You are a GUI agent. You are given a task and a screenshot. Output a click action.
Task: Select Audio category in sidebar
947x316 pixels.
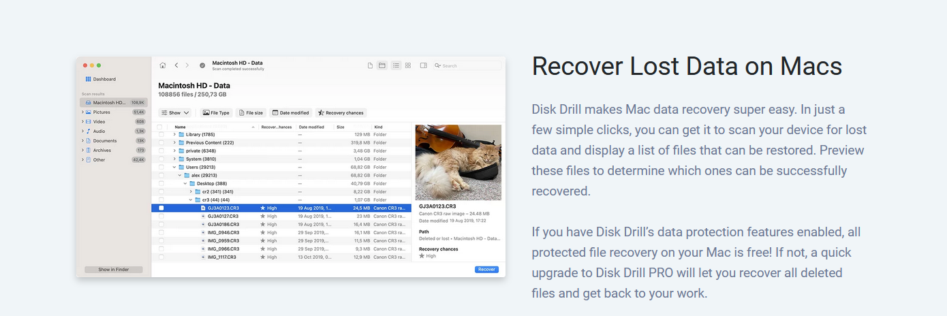click(112, 131)
